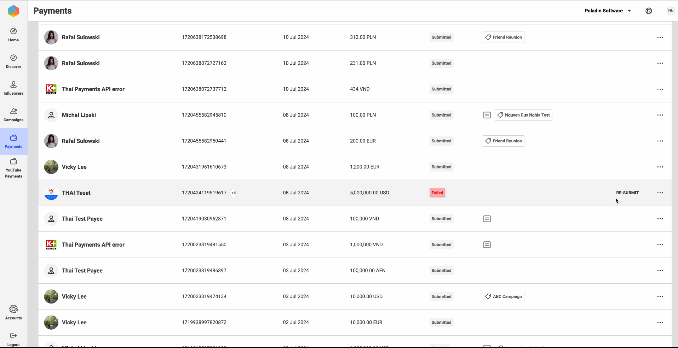Viewport: 678px width, 348px height.
Task: Open YouTube Payments section
Action: [13, 168]
